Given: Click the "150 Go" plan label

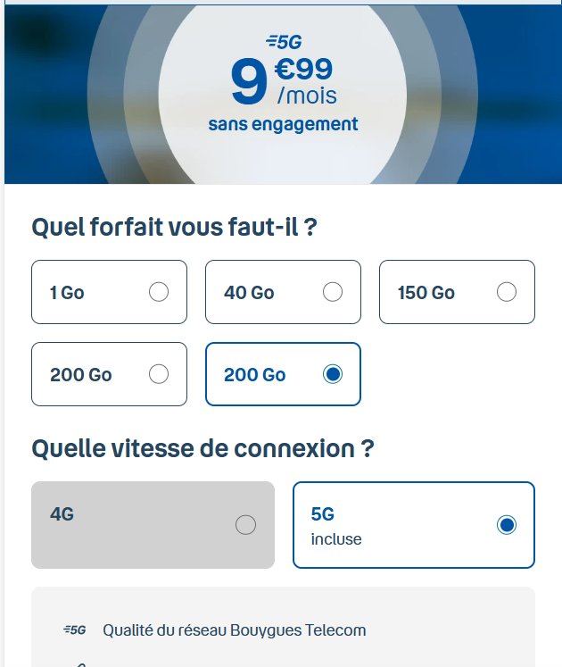Looking at the screenshot, I should (x=426, y=293).
